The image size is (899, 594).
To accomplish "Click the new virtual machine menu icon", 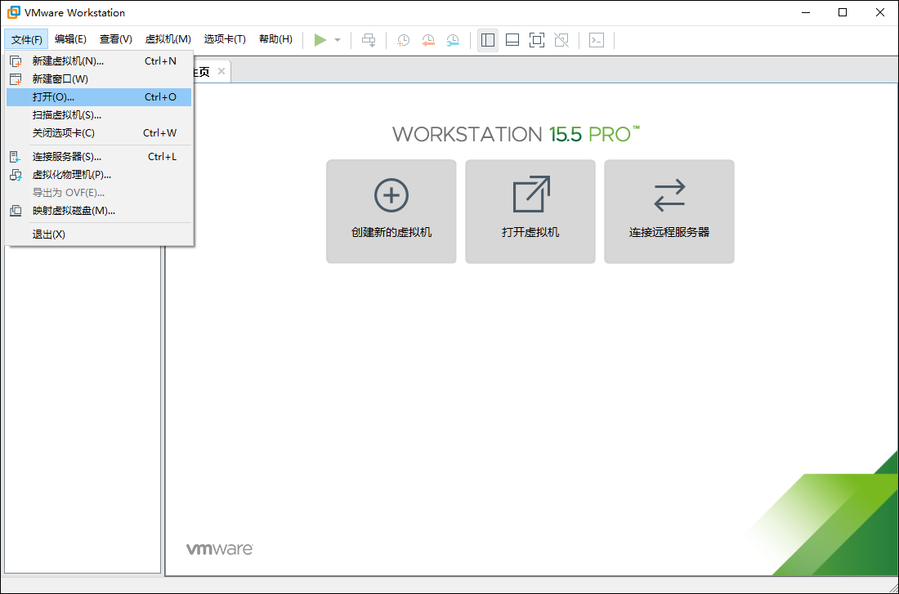I will click(x=16, y=61).
